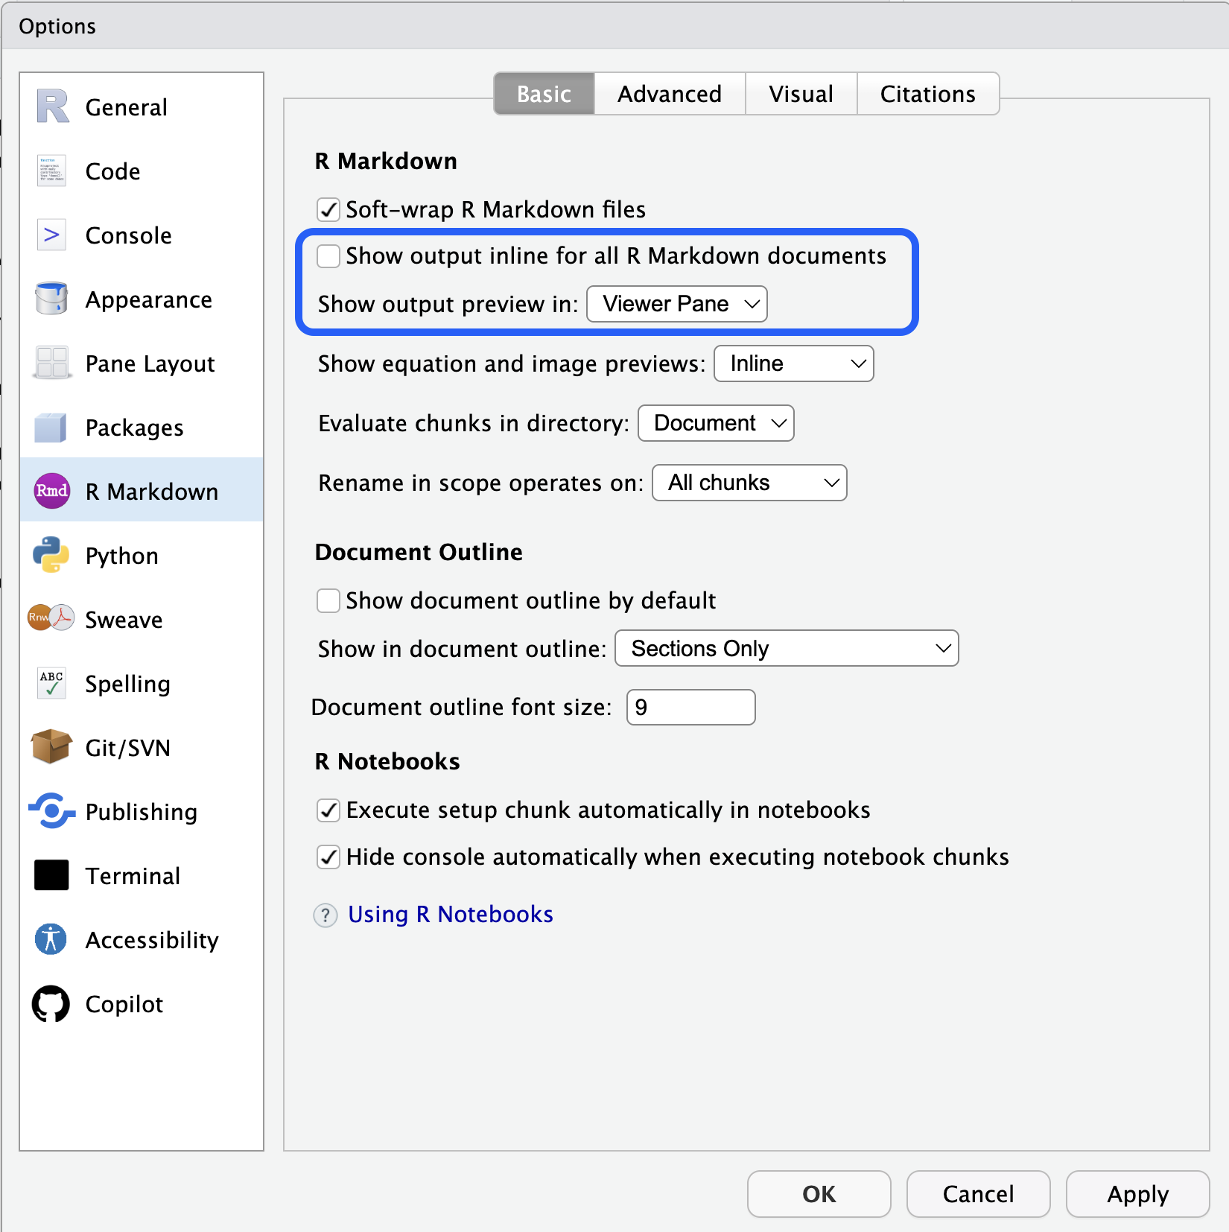Uncheck Soft-wrap R Markdown files
The image size is (1229, 1232).
tap(328, 209)
